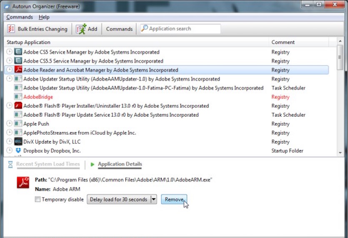Click the green play arrow by Application Details
The width and height of the screenshot is (348, 238).
(x=93, y=165)
